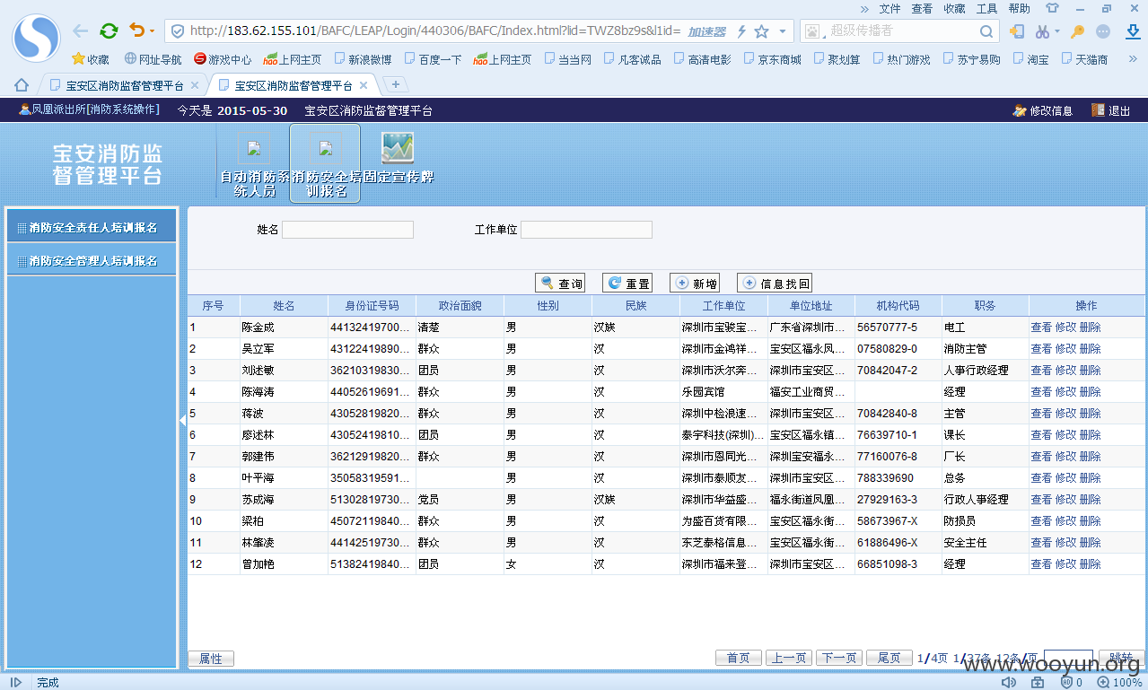Viewport: 1148px width, 690px height.
Task: Open dropdown beside the scissors icon
Action: tap(1056, 31)
